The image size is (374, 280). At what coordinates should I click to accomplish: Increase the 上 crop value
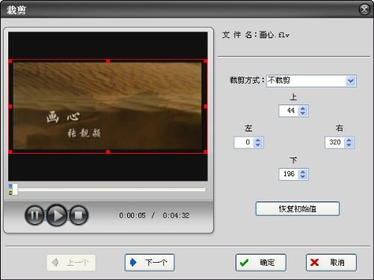(303, 108)
